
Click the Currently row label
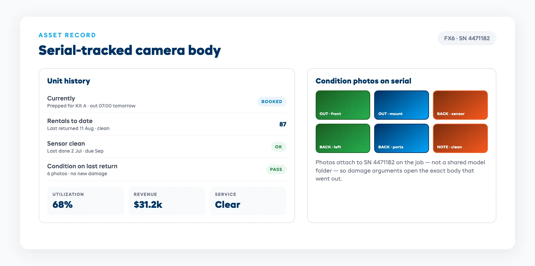61,98
